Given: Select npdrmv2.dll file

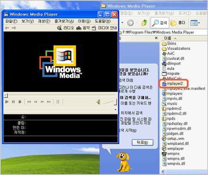Looking at the screenshot, I should click(174, 114).
